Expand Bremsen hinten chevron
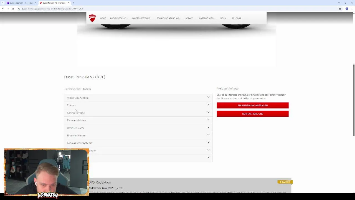Viewport: 355px width, 200px height. point(208,135)
